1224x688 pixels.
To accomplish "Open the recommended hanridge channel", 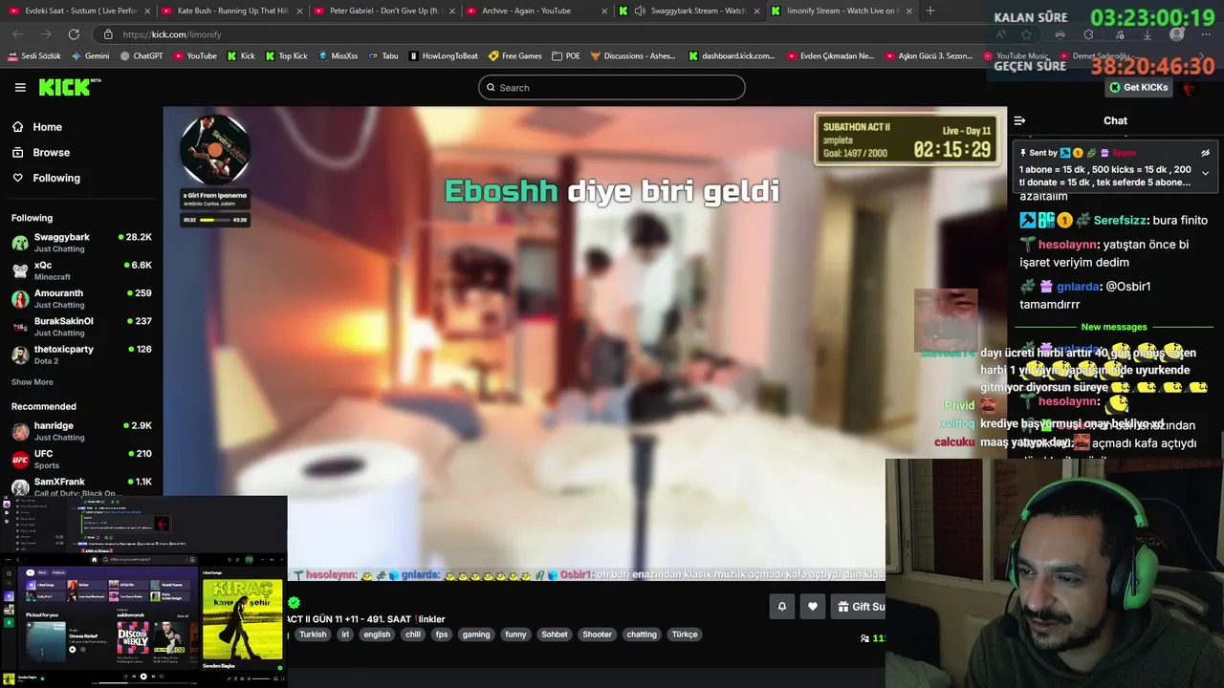I will pyautogui.click(x=81, y=431).
